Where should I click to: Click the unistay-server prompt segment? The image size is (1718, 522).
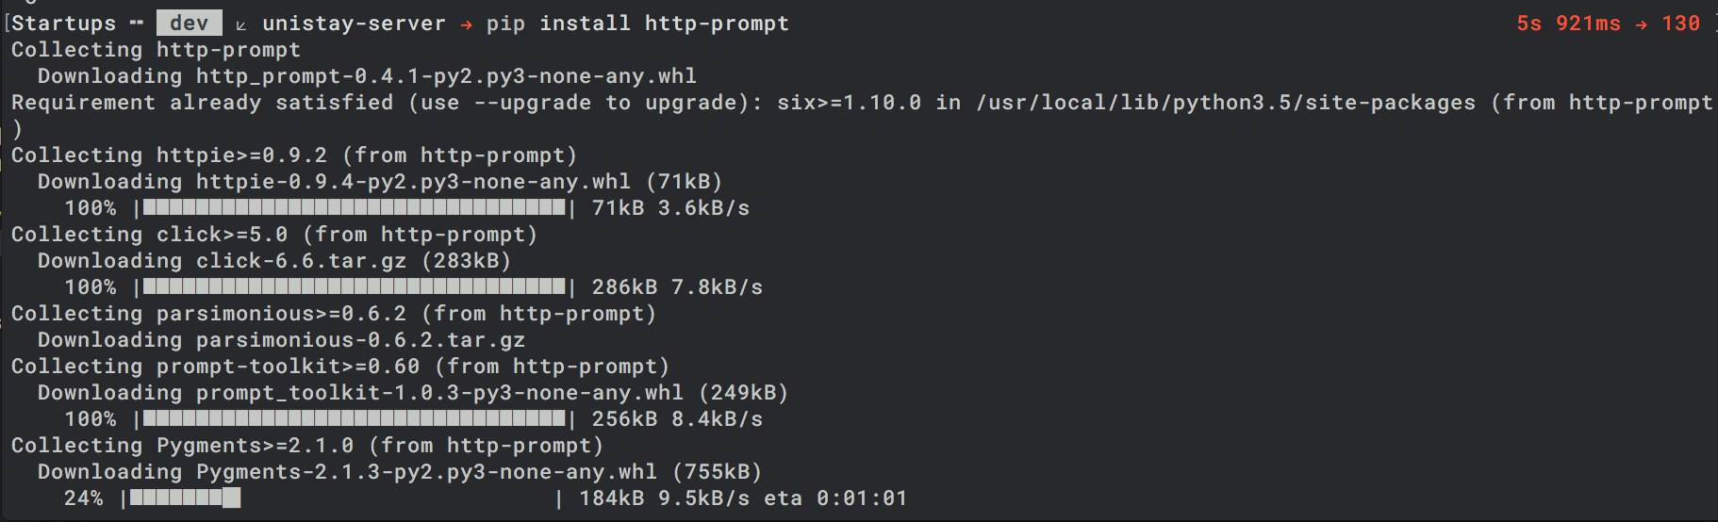pyautogui.click(x=354, y=24)
